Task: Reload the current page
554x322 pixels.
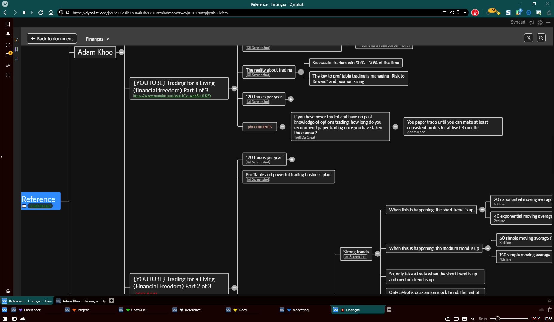Action: pos(41,13)
